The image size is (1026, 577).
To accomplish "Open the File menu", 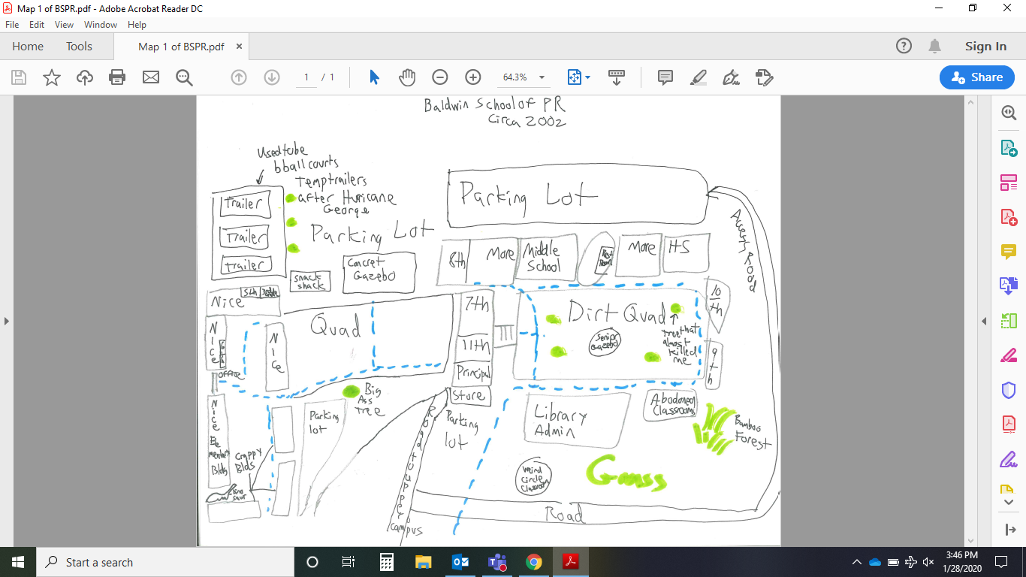I will click(x=12, y=25).
